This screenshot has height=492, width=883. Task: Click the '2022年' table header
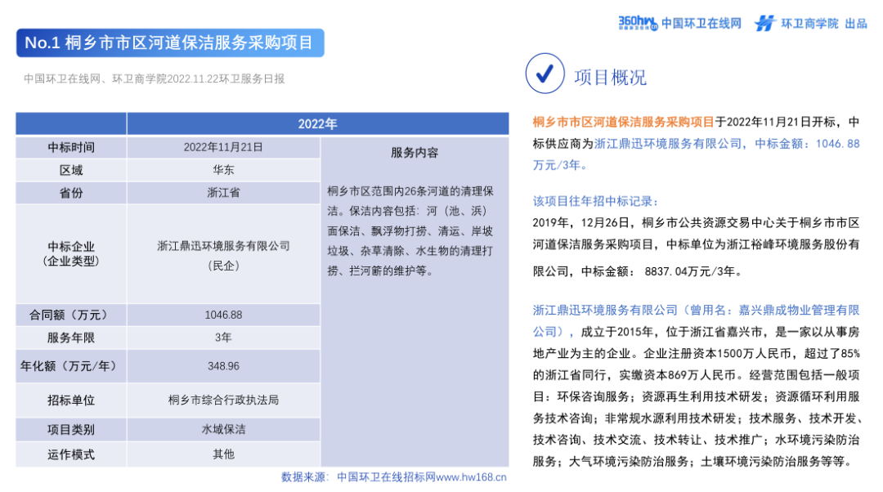317,124
